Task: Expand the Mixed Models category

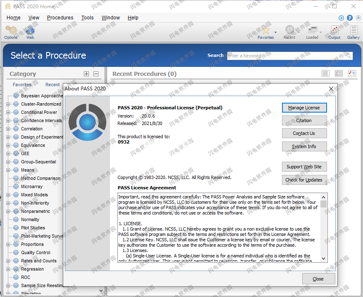Action: [8, 195]
